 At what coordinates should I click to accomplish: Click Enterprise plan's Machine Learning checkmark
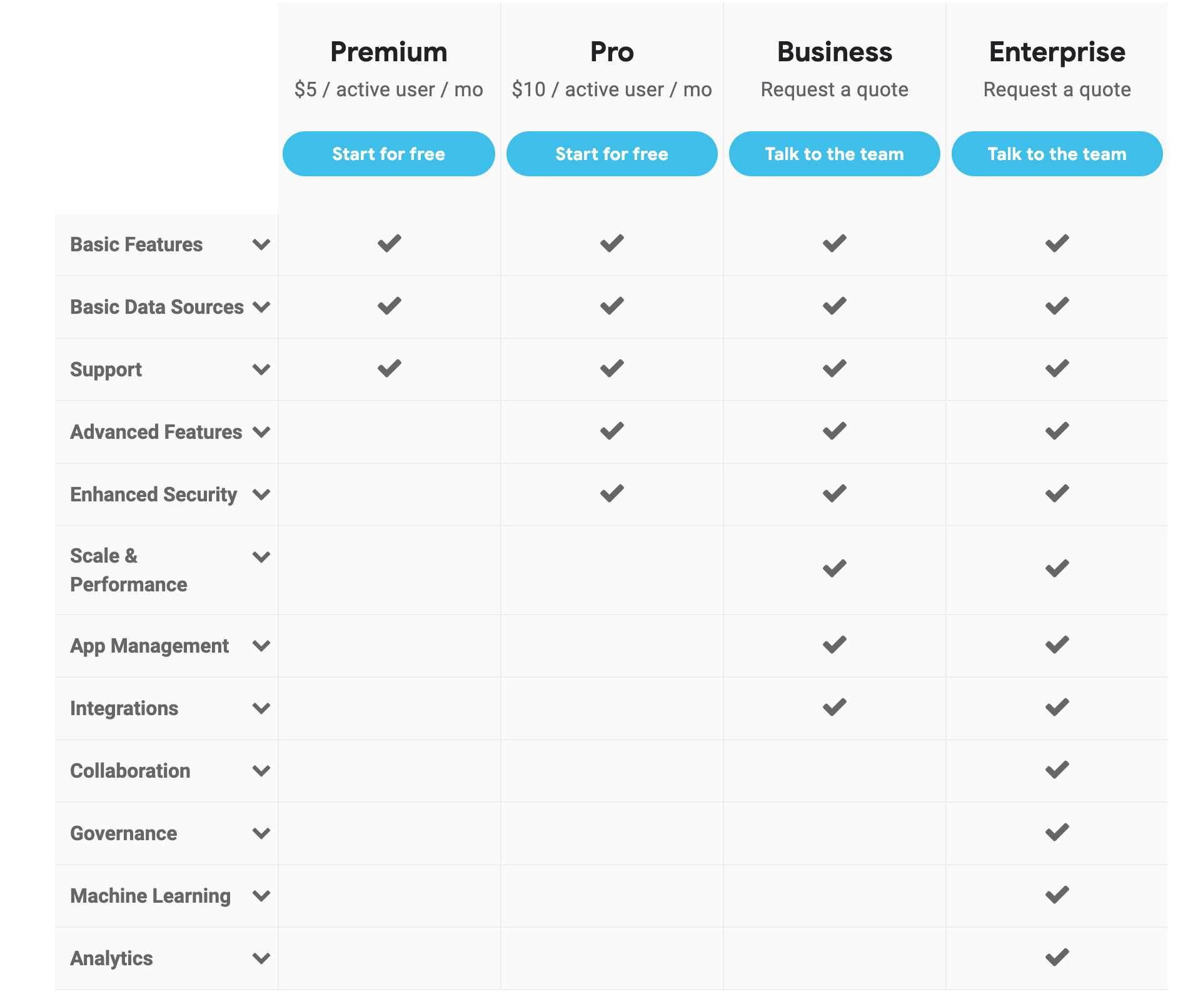[1057, 895]
